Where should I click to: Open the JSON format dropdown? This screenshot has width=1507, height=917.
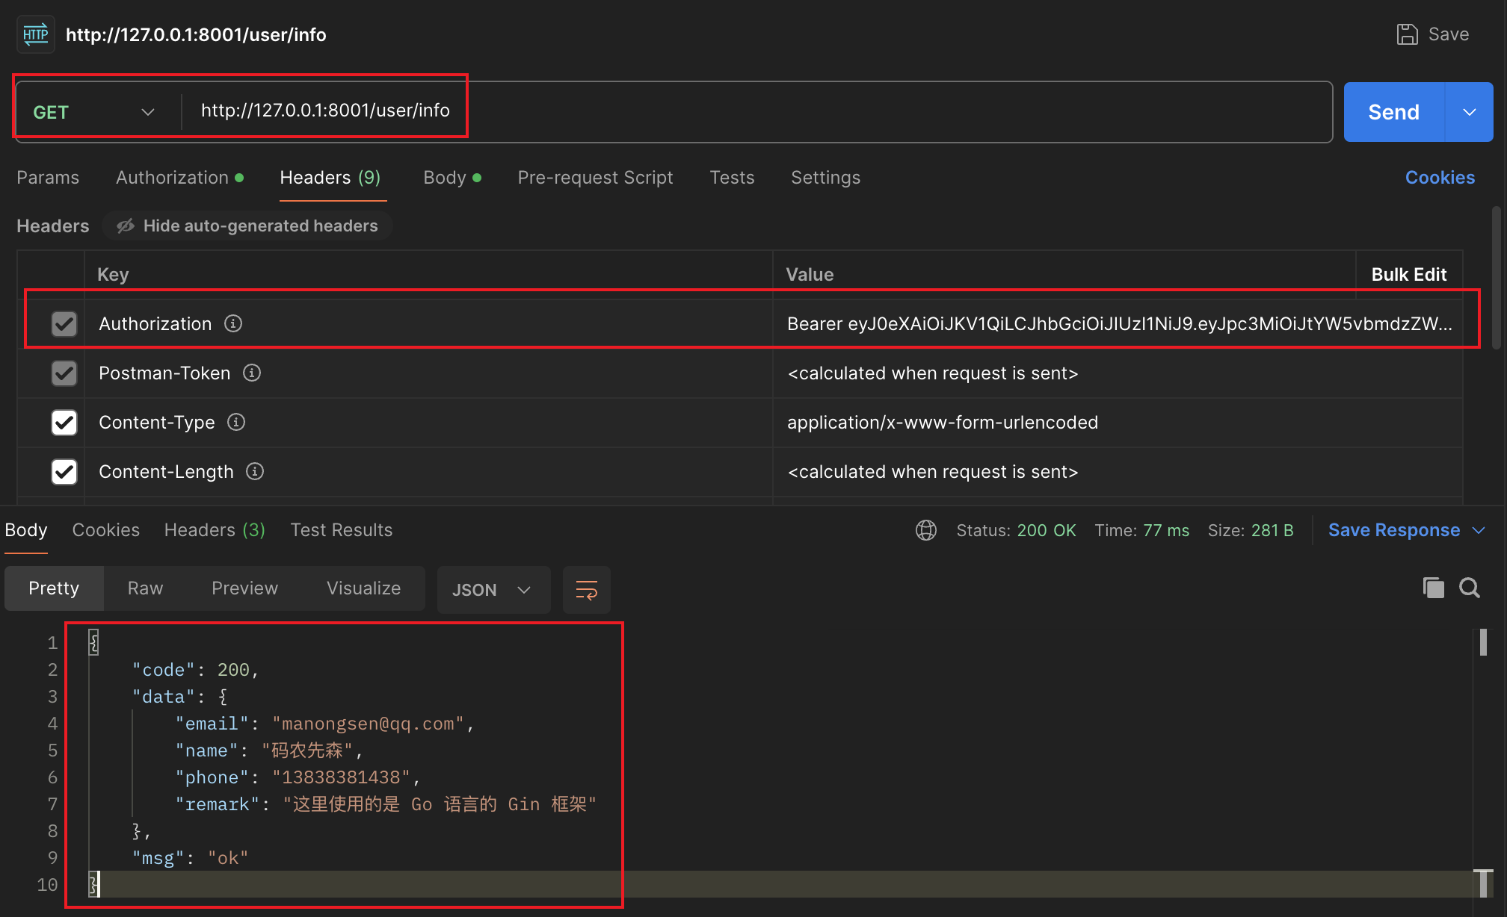click(493, 590)
